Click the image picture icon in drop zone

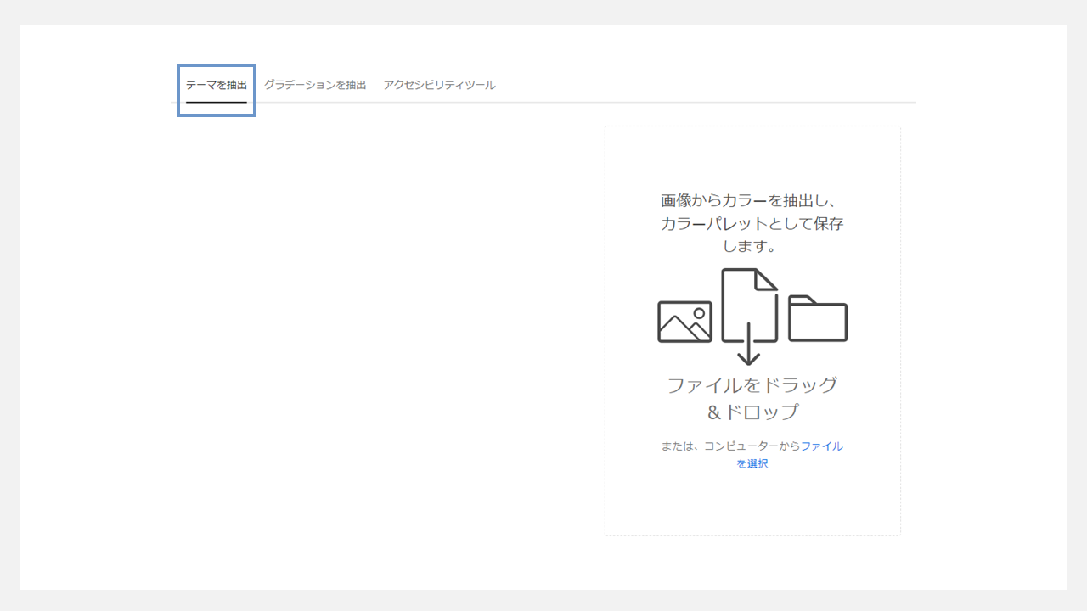pyautogui.click(x=684, y=322)
